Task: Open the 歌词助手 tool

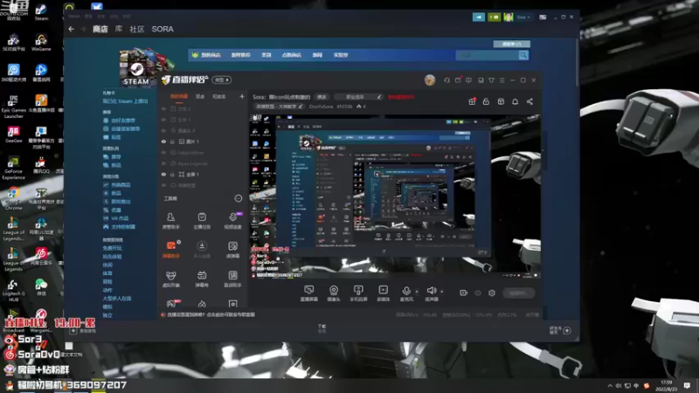Action: click(x=232, y=279)
